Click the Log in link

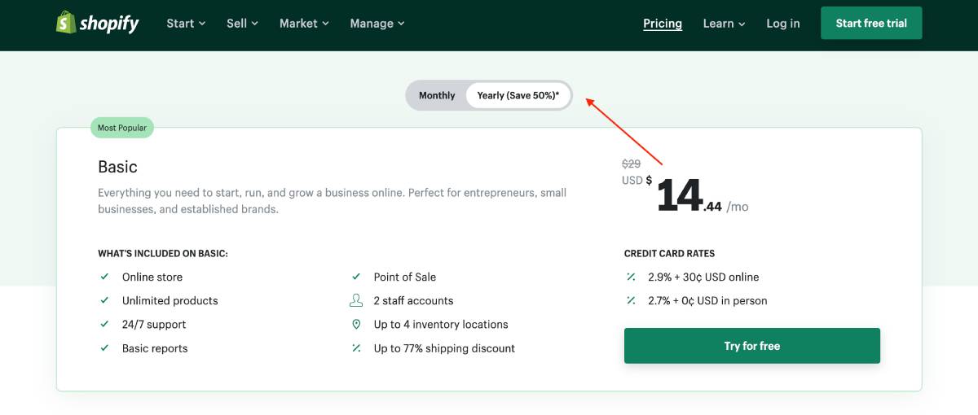pos(783,24)
